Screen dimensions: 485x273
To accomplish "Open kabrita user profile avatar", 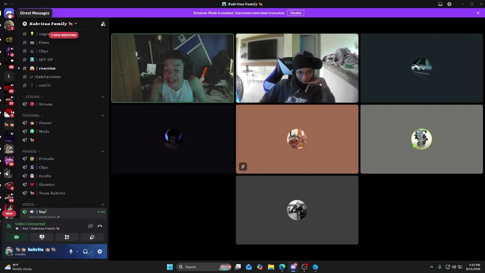I will [9, 251].
